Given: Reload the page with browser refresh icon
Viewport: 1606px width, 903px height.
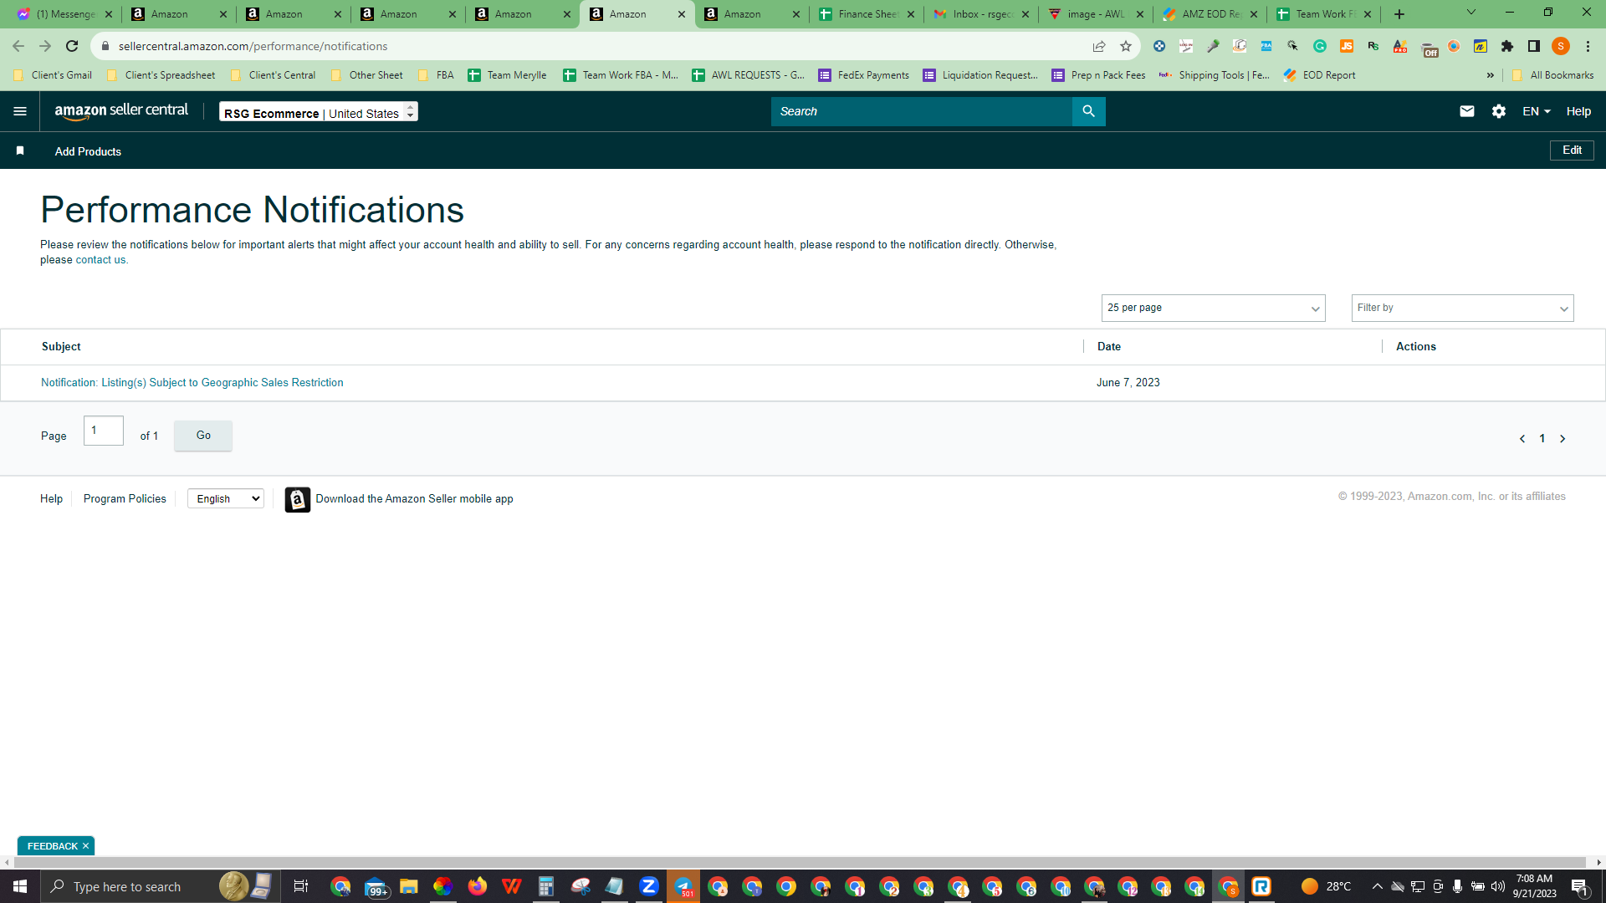Looking at the screenshot, I should click(72, 46).
